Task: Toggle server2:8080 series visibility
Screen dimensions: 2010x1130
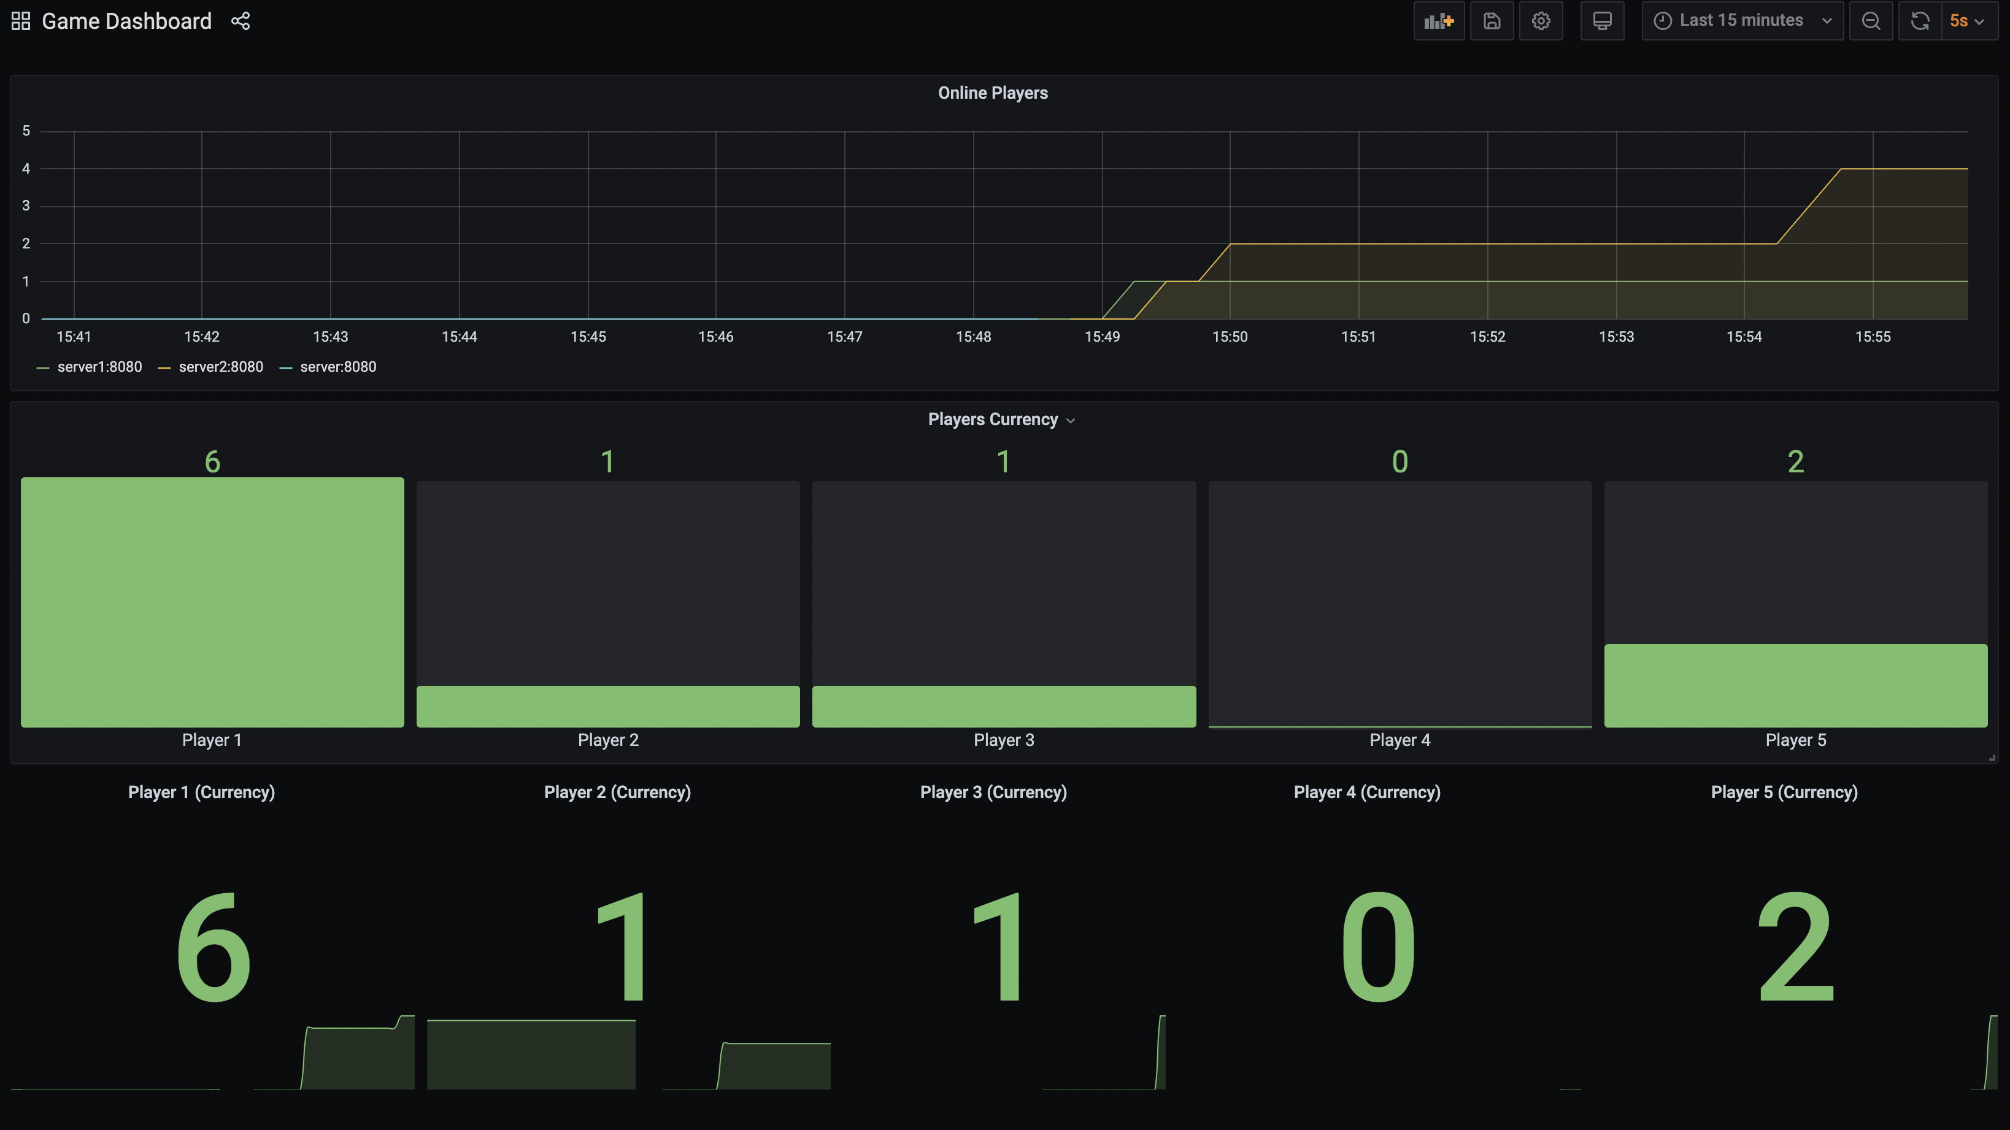Action: coord(221,367)
